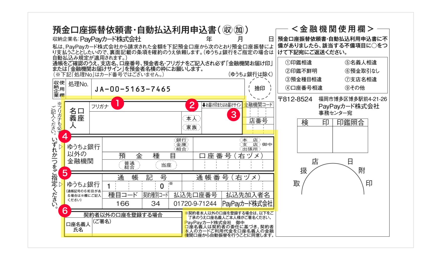Click the 口座名義人氏名 label
The image size is (442, 260).
click(78, 227)
